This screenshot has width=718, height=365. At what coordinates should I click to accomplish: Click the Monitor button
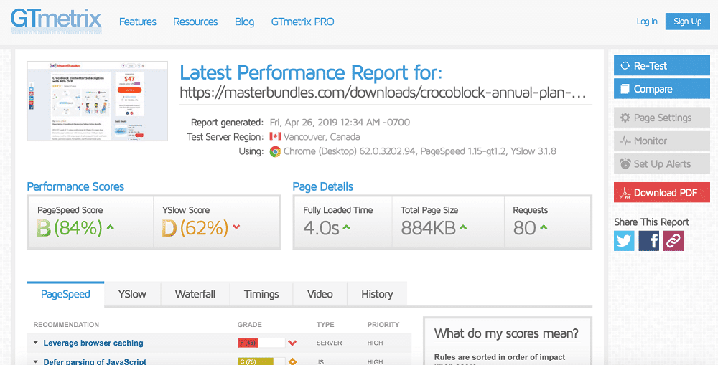(662, 141)
